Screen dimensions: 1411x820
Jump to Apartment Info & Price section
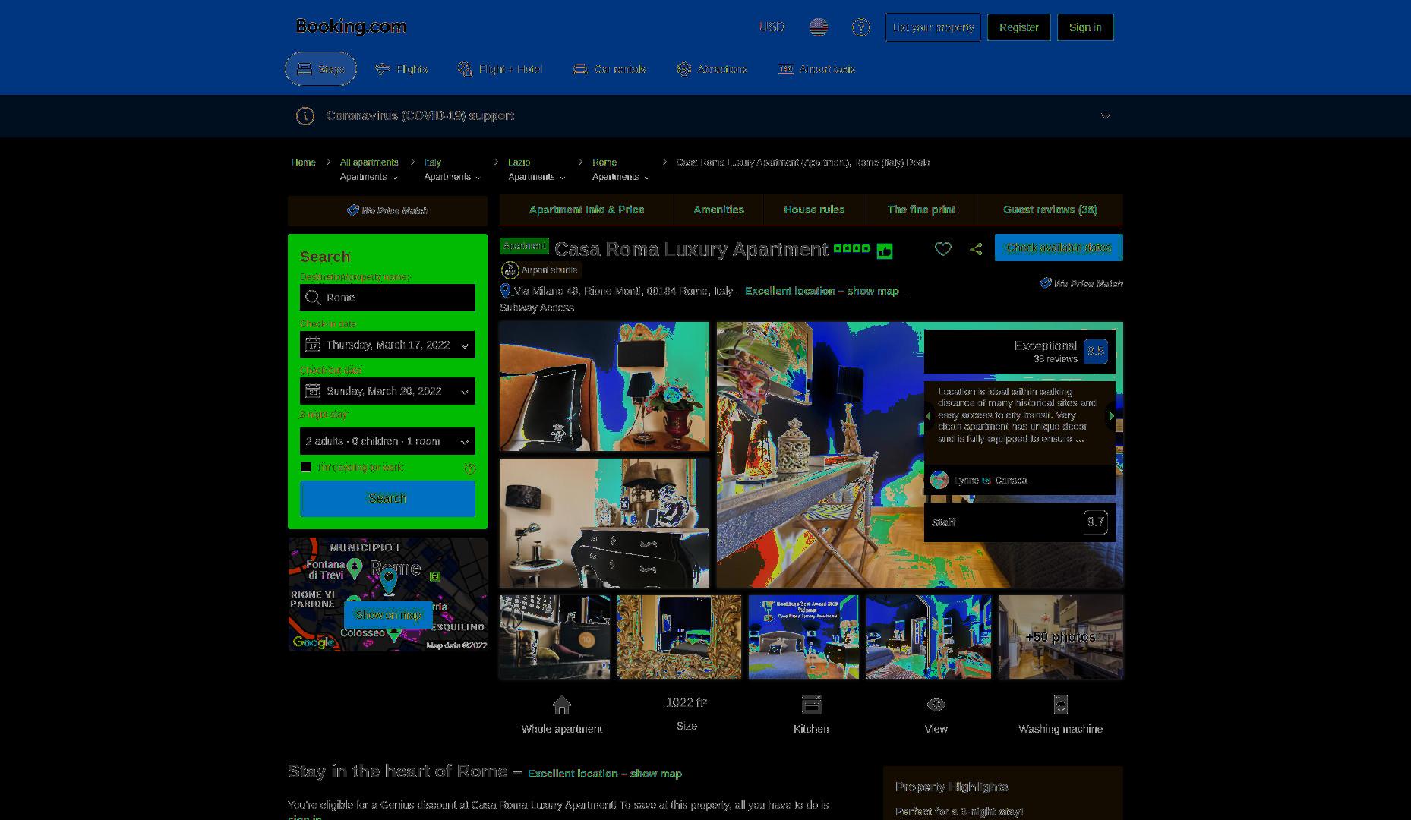[586, 210]
